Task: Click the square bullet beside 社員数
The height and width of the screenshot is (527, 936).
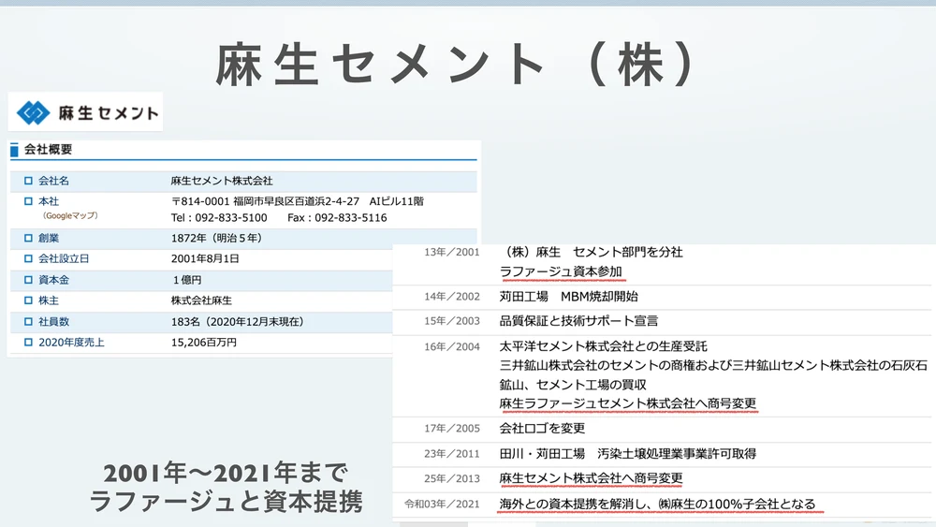Action: [28, 322]
